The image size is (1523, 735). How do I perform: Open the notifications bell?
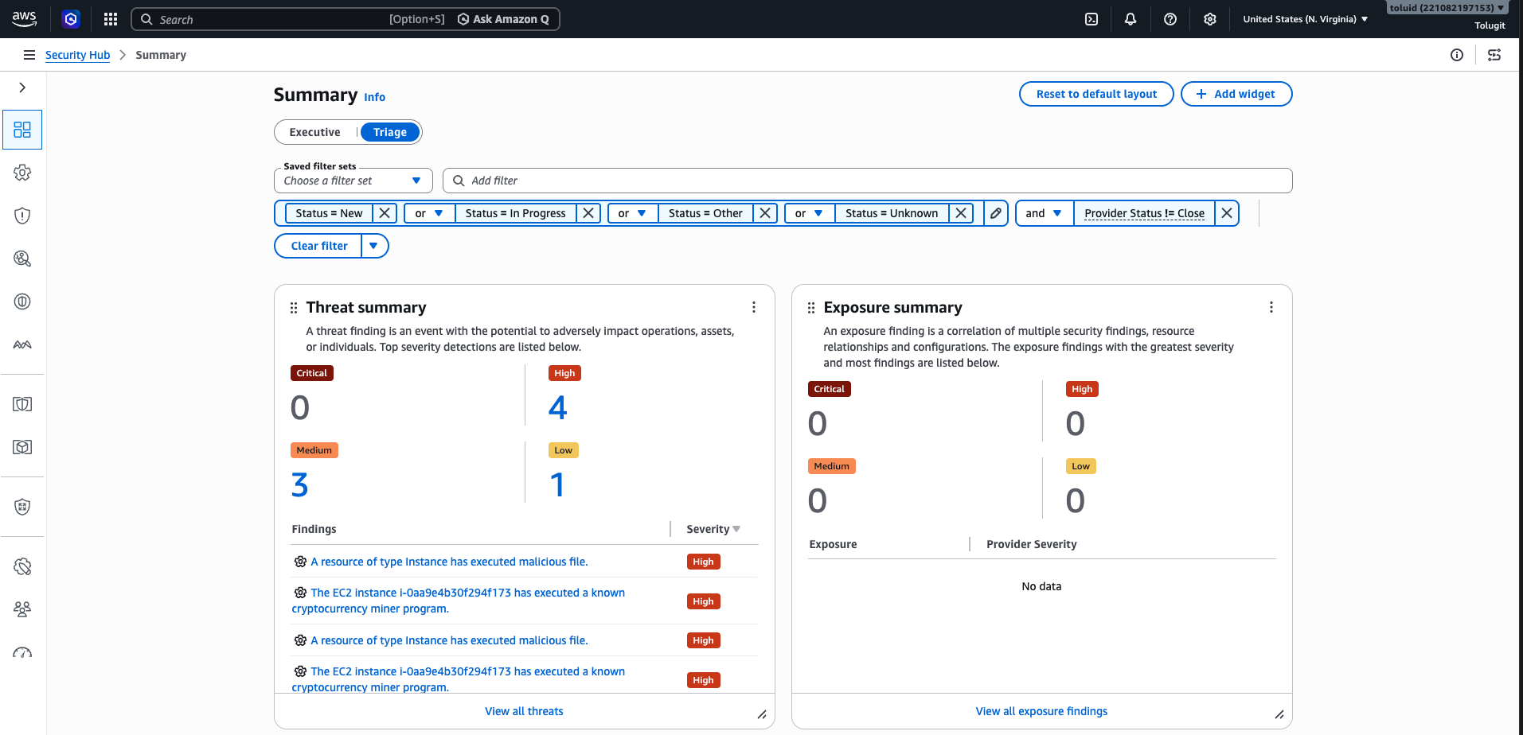[x=1131, y=19]
